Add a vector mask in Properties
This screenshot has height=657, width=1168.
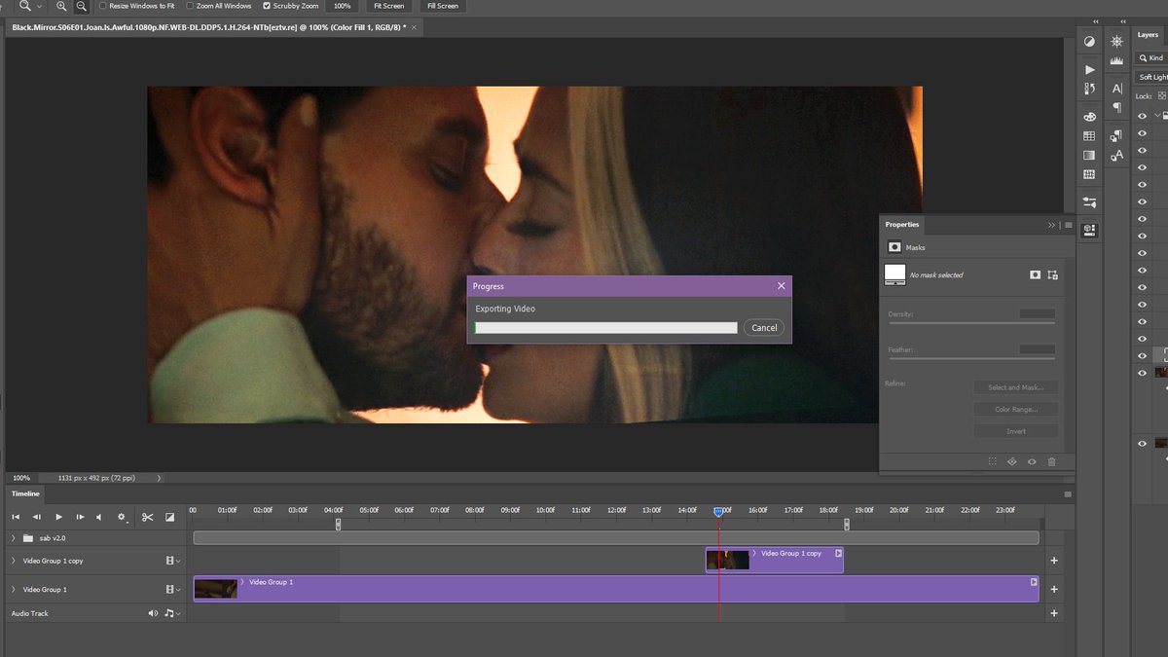(x=1053, y=275)
